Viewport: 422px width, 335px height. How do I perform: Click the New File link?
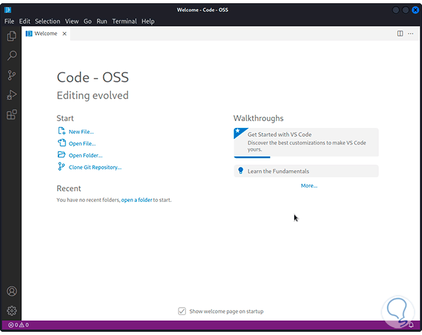click(x=81, y=132)
